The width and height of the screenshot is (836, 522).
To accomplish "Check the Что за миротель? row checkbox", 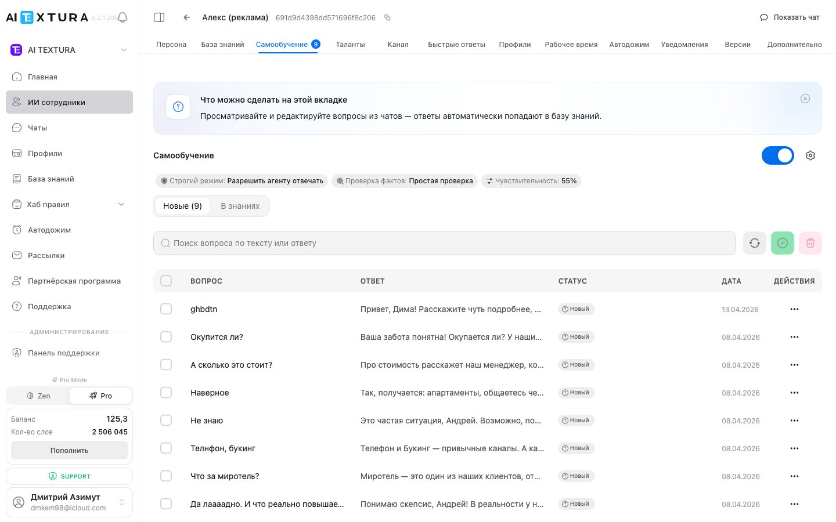I will [x=166, y=476].
